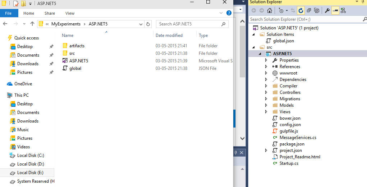Image resolution: width=367 pixels, height=187 pixels.
Task: Select Startup.cs file
Action: [x=289, y=163]
